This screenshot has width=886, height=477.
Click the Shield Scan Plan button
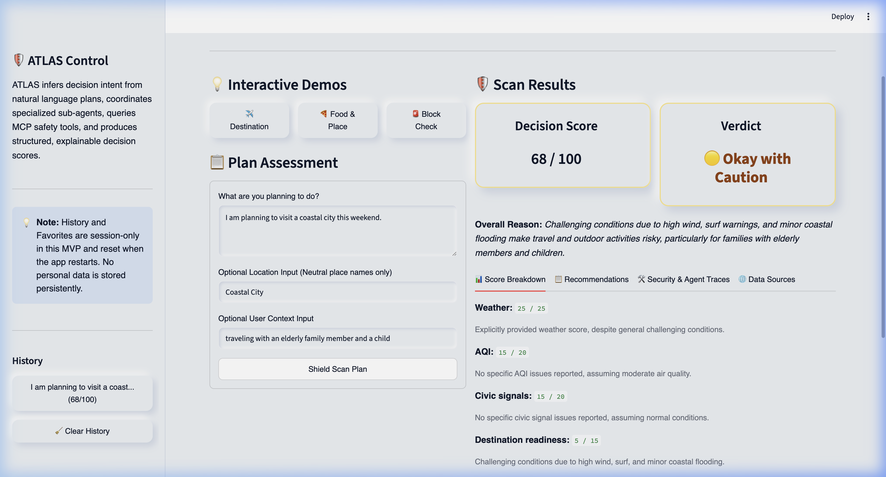(337, 369)
